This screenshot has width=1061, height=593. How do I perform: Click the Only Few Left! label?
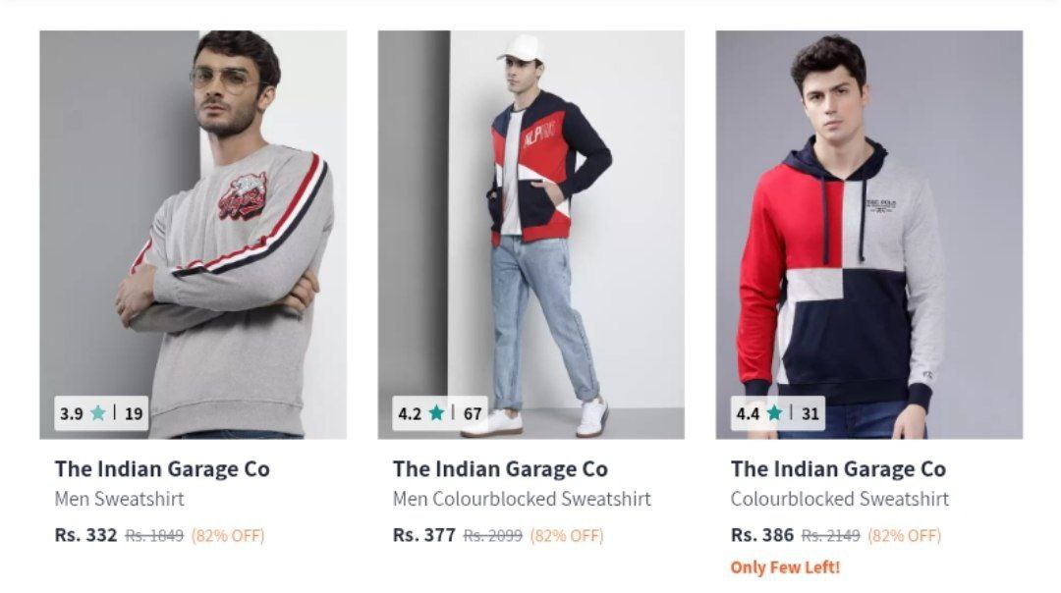click(785, 566)
